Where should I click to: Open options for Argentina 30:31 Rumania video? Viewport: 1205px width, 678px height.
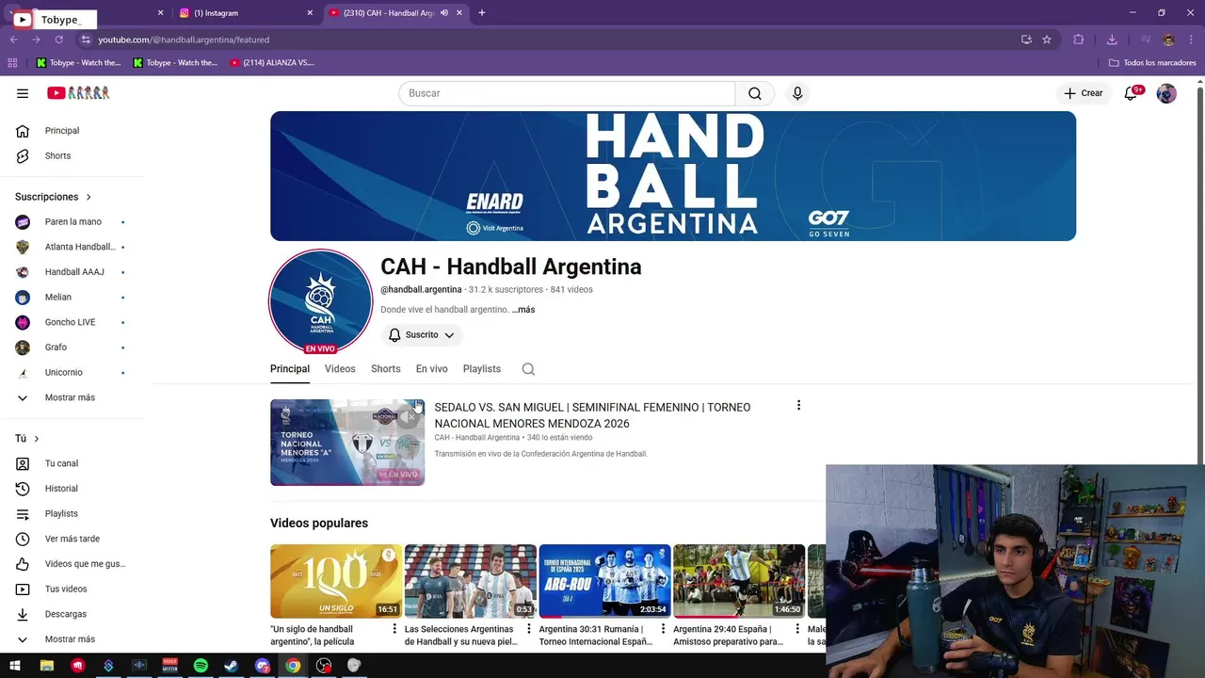pyautogui.click(x=663, y=629)
